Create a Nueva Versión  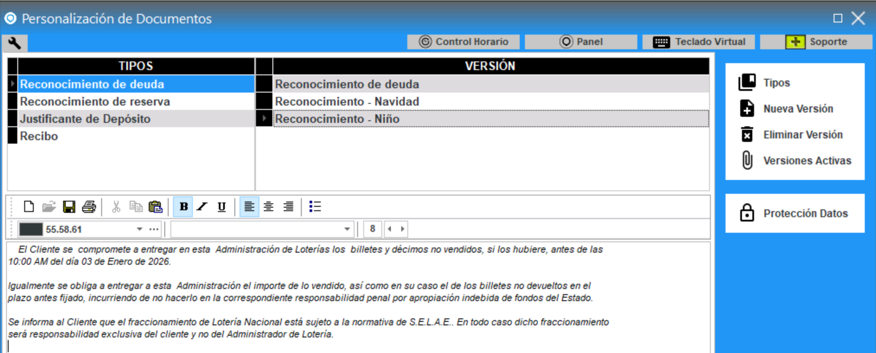click(x=786, y=109)
